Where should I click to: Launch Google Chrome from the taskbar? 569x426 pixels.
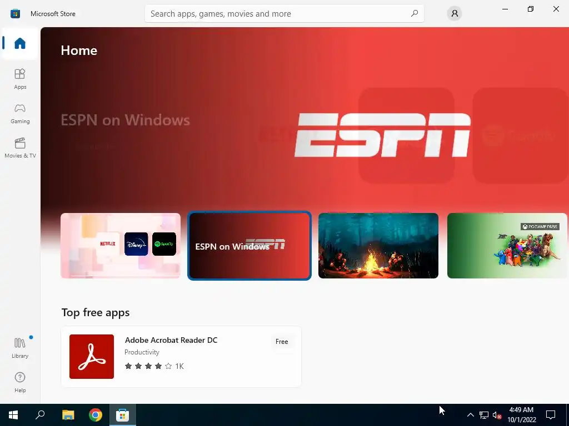[96, 415]
